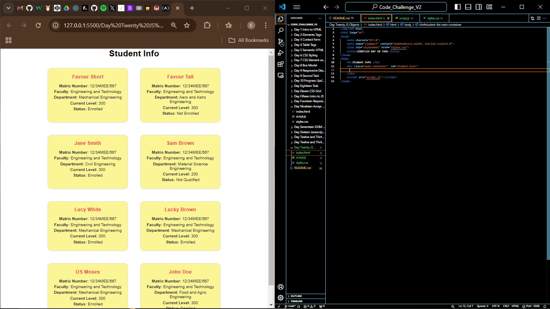Toggle the primary side bar layout button
This screenshot has height=309, width=550.
tap(457, 7)
